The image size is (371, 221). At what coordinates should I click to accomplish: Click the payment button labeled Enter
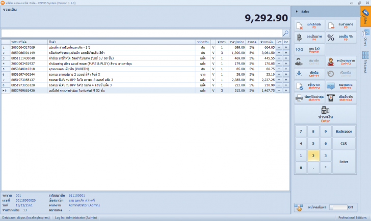(x=325, y=114)
